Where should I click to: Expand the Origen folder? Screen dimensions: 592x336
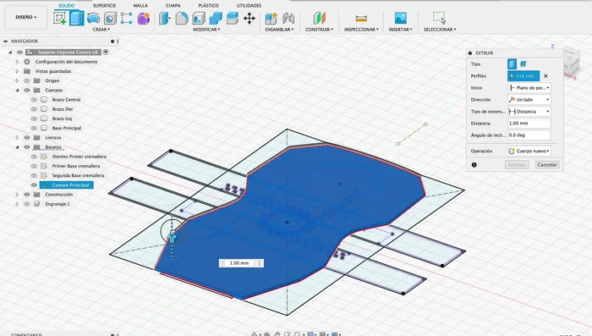coord(17,80)
